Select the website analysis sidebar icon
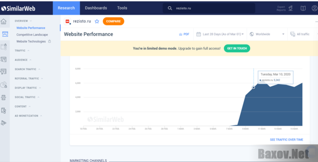Viewport: 318px width, 162px height. point(5,34)
